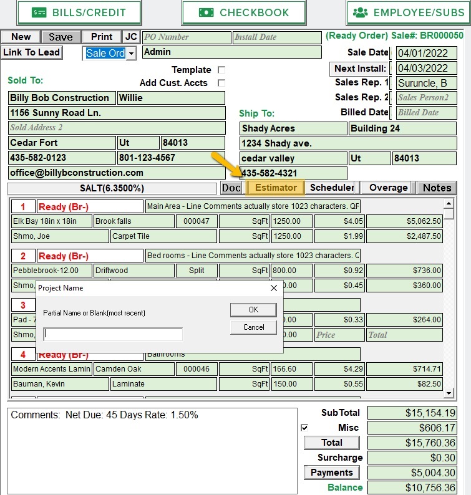The height and width of the screenshot is (495, 471).
Task: Select the Install Date field
Action: 277,37
